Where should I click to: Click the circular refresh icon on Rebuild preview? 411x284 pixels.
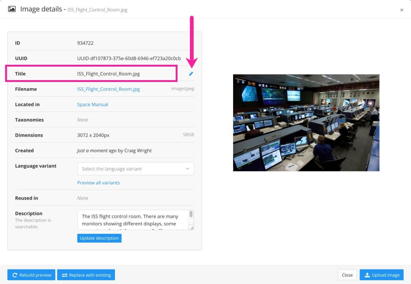click(x=15, y=275)
